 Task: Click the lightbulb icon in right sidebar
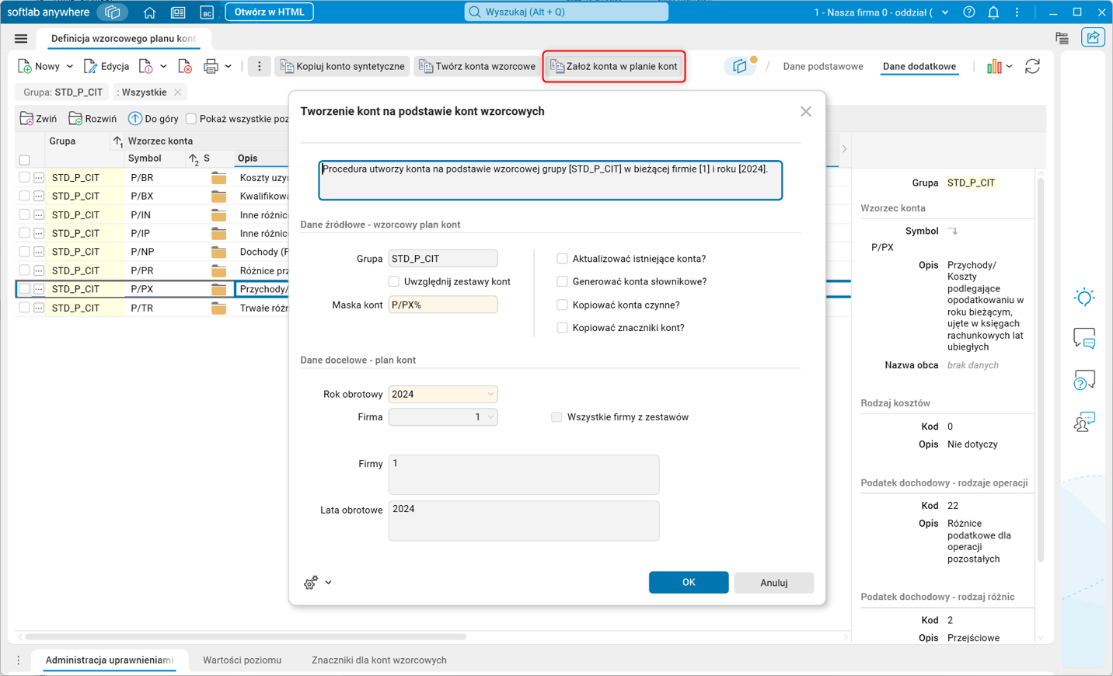[x=1084, y=297]
